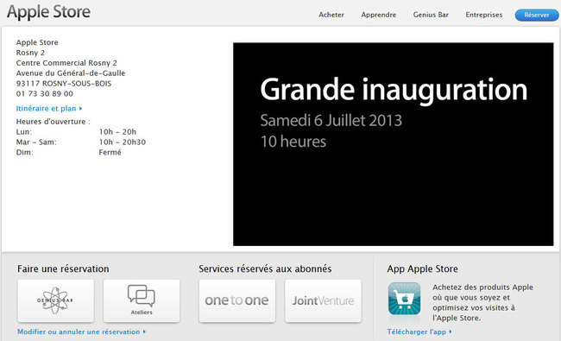
Task: Click the Avenue du Général-de-Gaulle line
Action: [71, 73]
